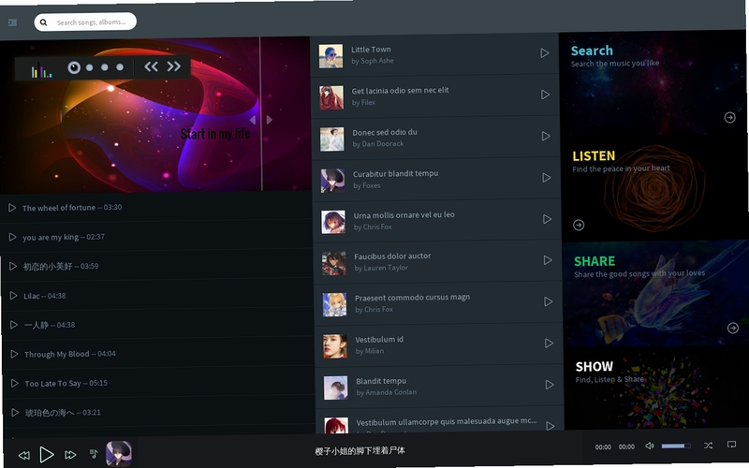Image resolution: width=749 pixels, height=468 pixels.
Task: Open Get lacinia odio album thumbnail
Action: click(331, 98)
